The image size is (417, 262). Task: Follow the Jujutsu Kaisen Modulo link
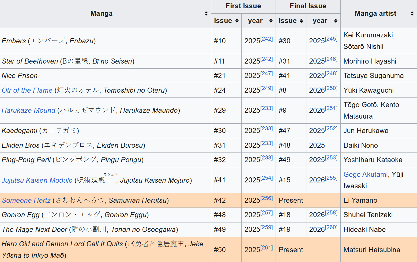37,180
